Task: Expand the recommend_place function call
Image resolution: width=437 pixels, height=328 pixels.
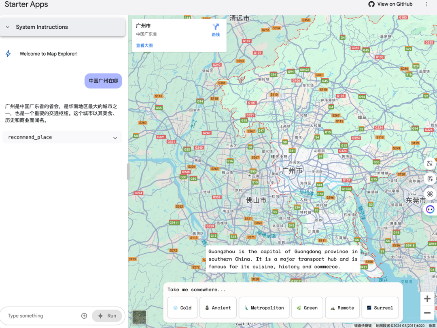Action: [x=62, y=137]
